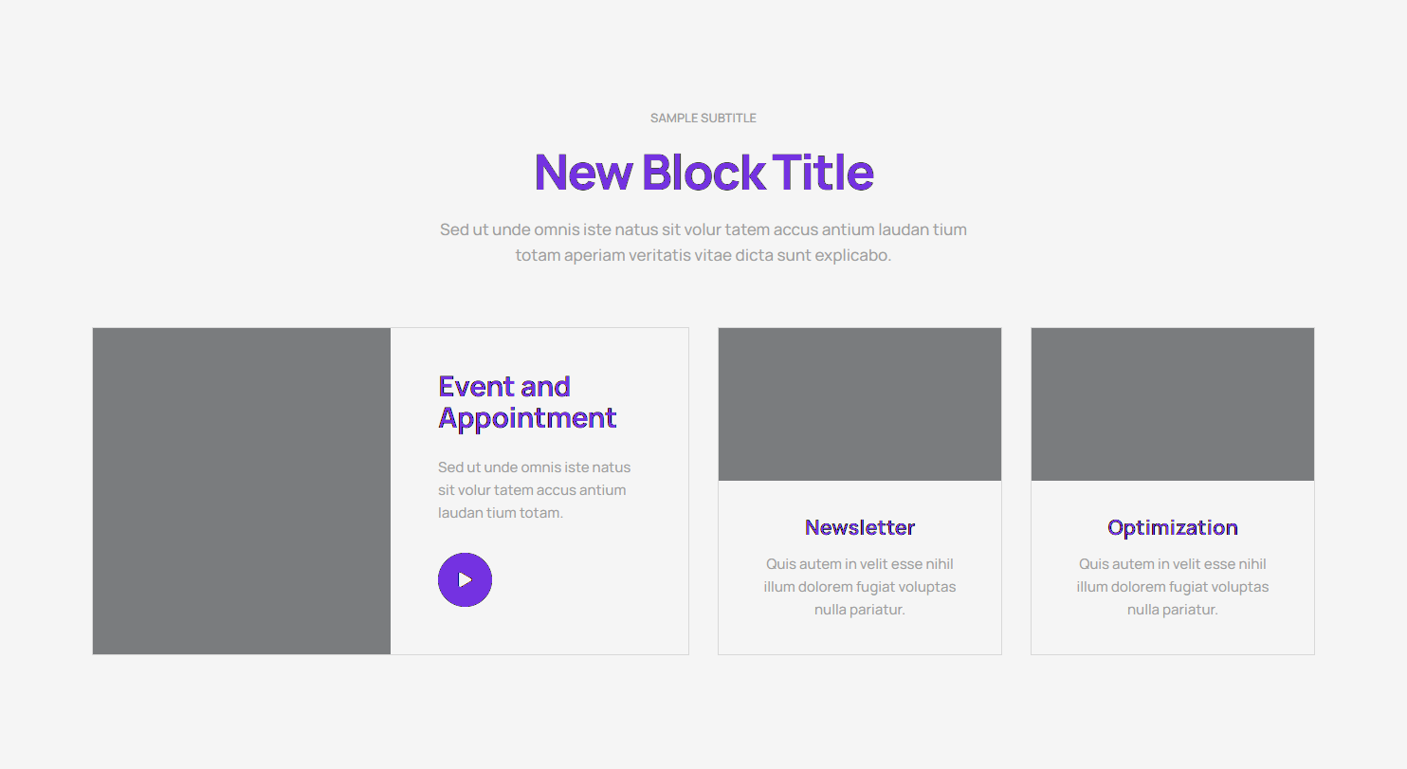Click the word "Block" in the main title
This screenshot has width=1407, height=769.
pos(703,173)
